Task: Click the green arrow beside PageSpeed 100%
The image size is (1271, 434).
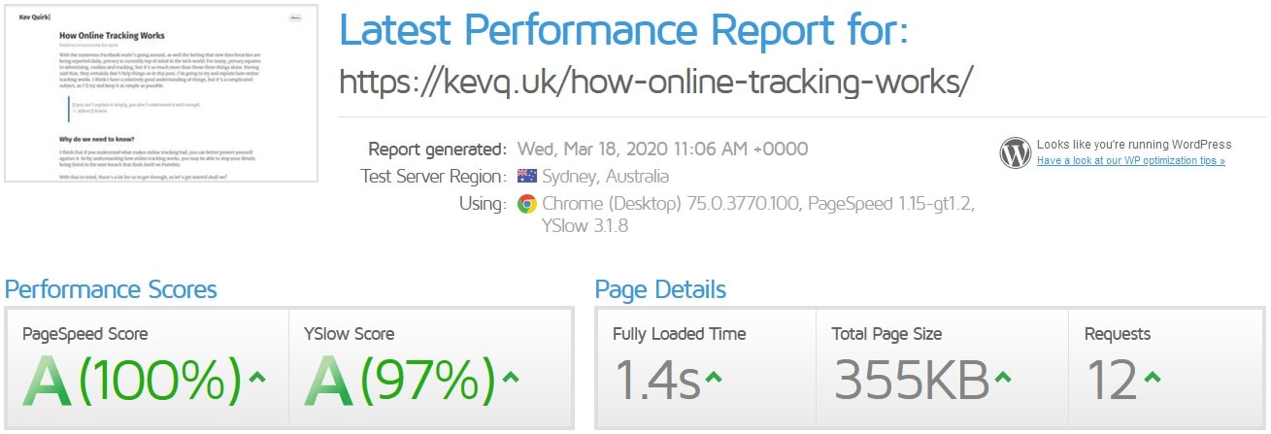Action: (x=257, y=377)
